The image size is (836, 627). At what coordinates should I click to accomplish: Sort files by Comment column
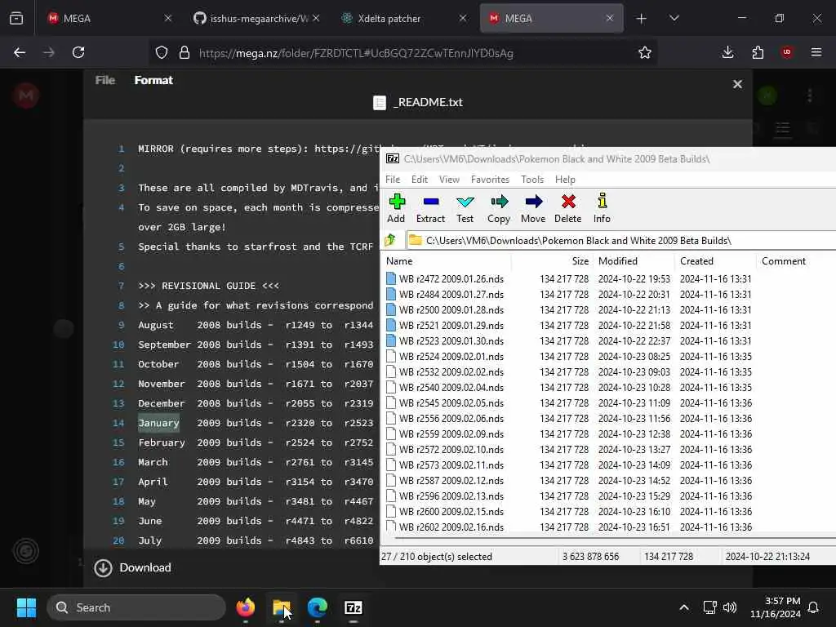(784, 261)
